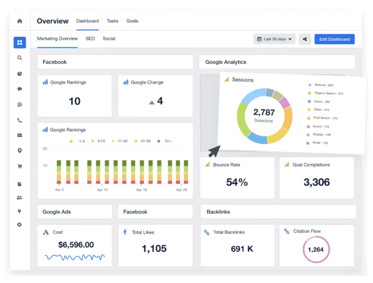The width and height of the screenshot is (373, 283).
Task: Click the Total Backlinks value 691 K
Action: tap(242, 249)
